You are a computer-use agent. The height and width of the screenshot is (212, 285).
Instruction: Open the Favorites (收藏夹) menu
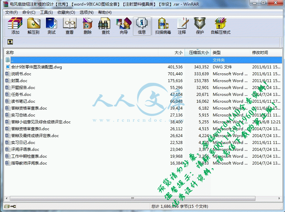[x=66, y=12]
